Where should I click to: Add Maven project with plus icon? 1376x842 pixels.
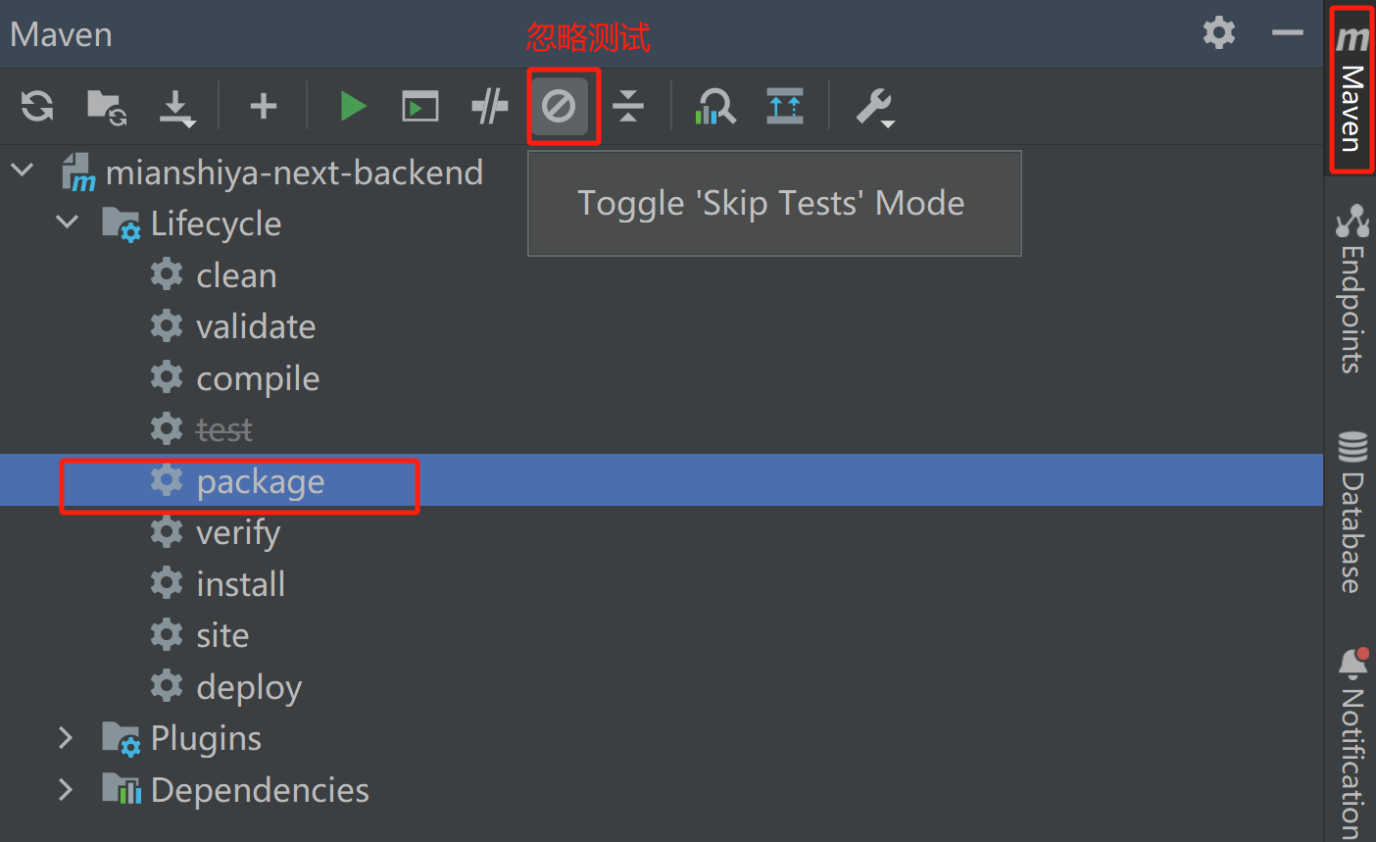tap(263, 106)
